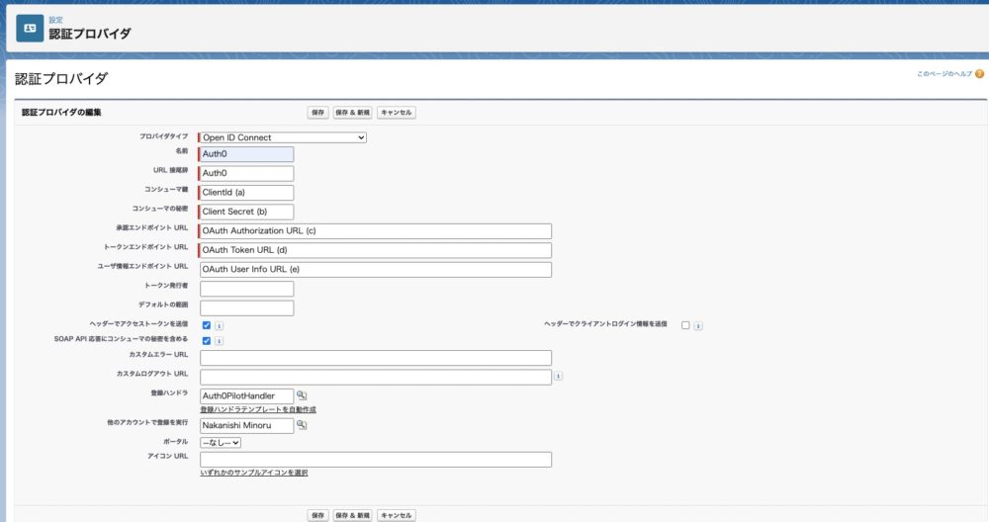Open このページのヘルプ link
The height and width of the screenshot is (522, 989).
(944, 74)
